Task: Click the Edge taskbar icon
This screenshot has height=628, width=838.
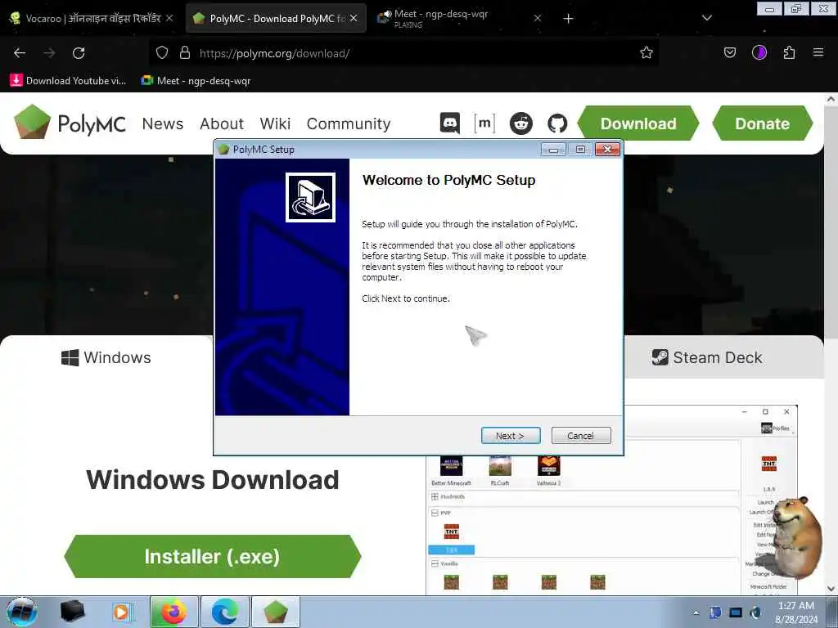Action: tap(225, 612)
